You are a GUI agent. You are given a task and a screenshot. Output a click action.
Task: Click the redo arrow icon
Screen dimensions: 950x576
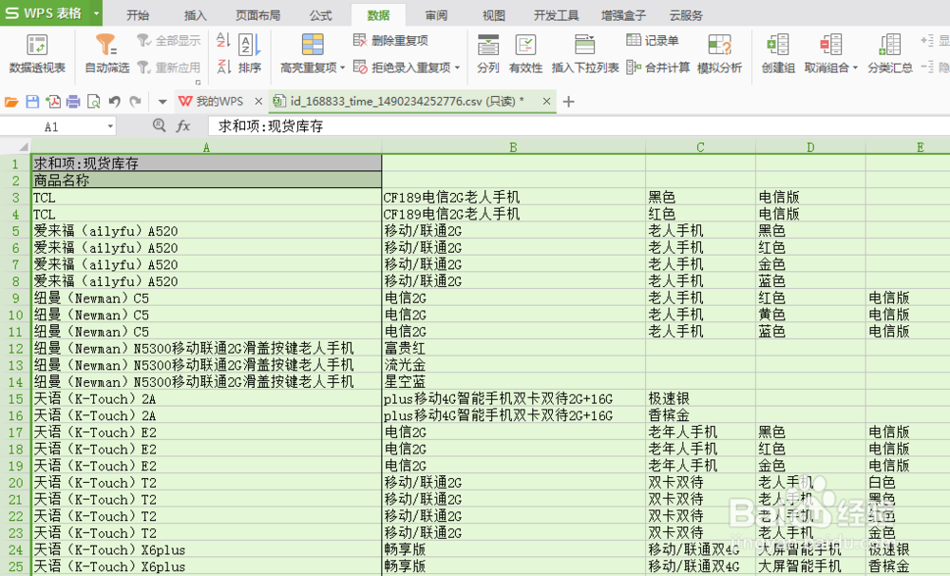136,102
